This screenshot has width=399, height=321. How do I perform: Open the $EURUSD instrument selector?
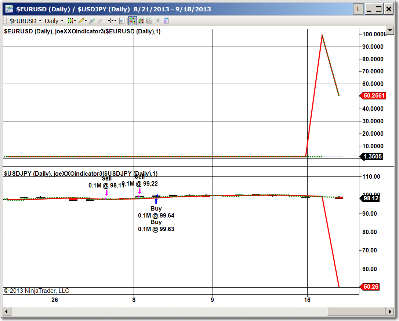click(x=25, y=21)
